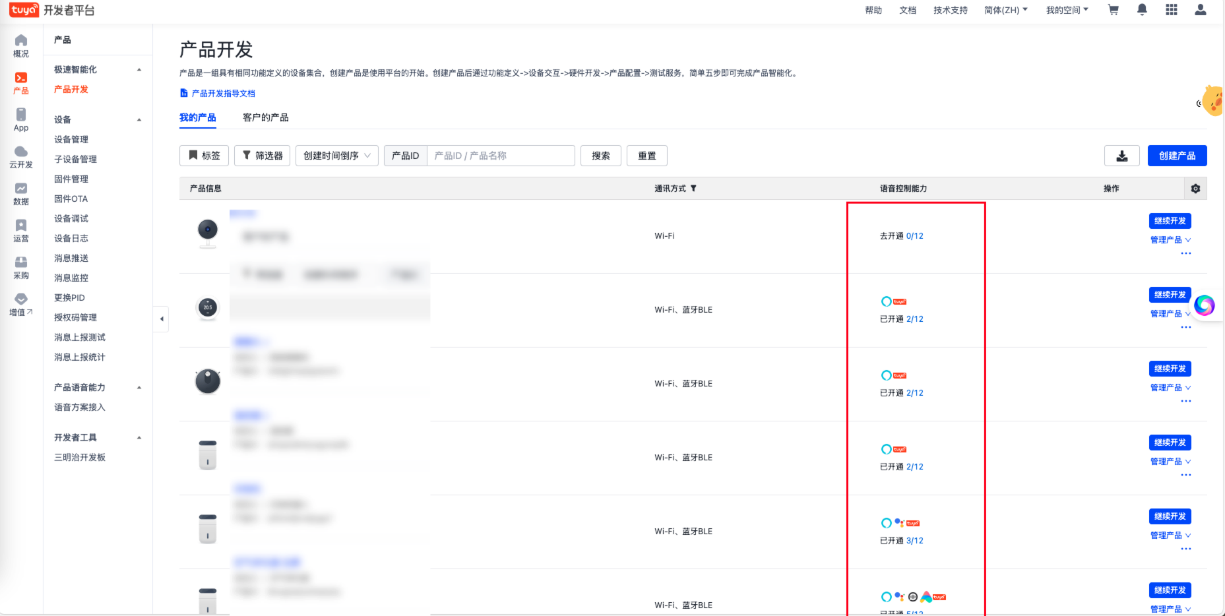
Task: Click the download export icon button
Action: click(1121, 156)
